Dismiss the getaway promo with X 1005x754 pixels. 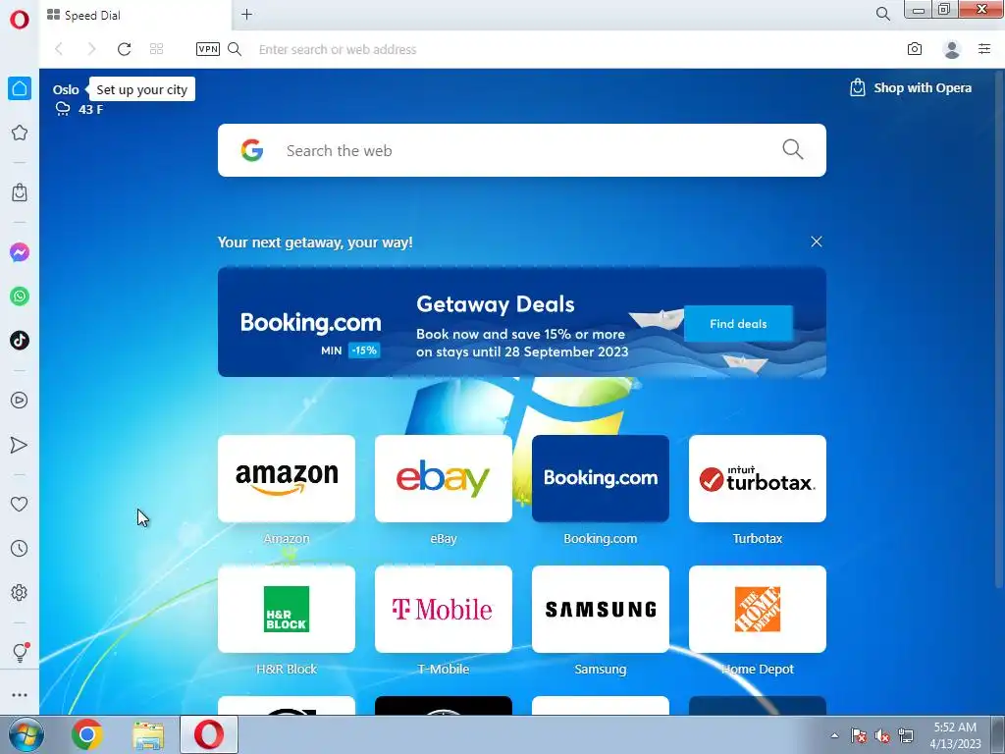pyautogui.click(x=816, y=242)
